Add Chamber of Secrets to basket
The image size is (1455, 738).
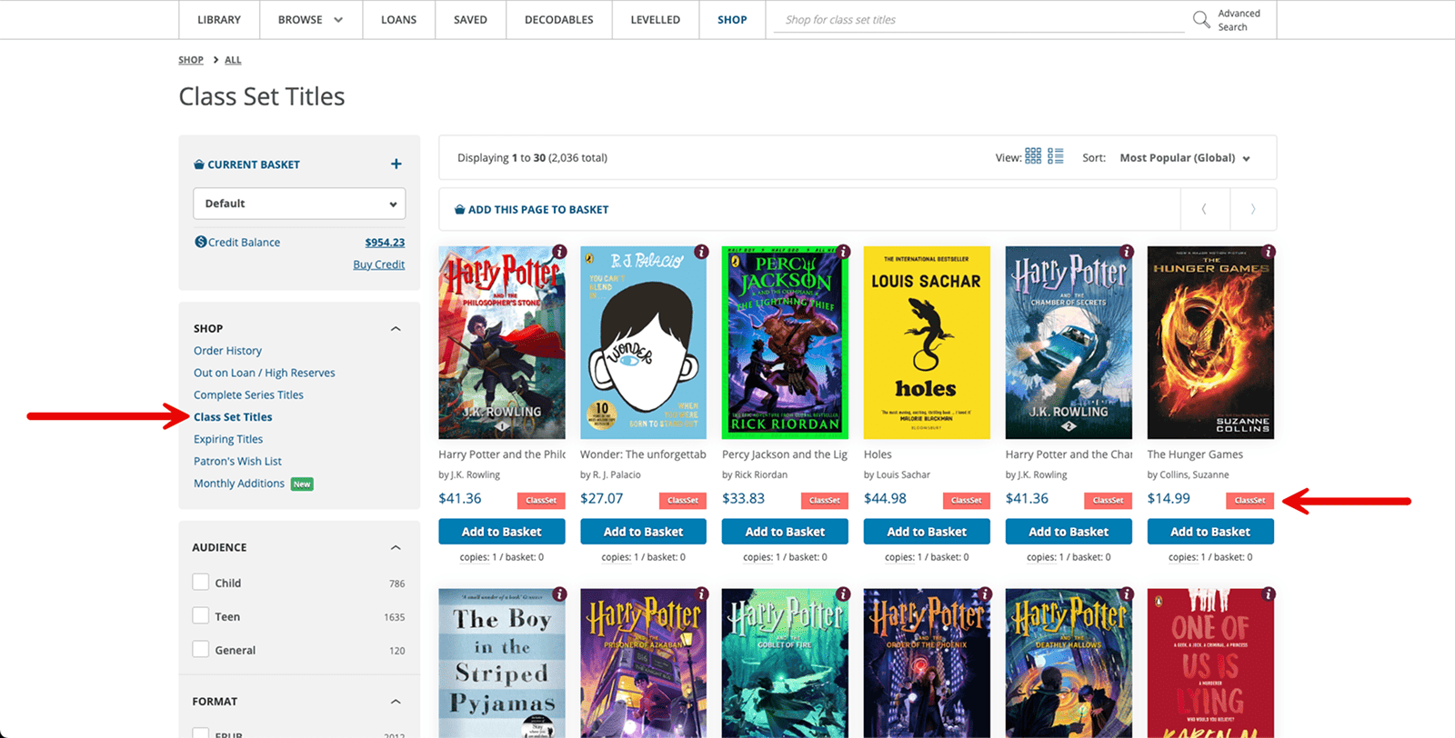[x=1069, y=532]
